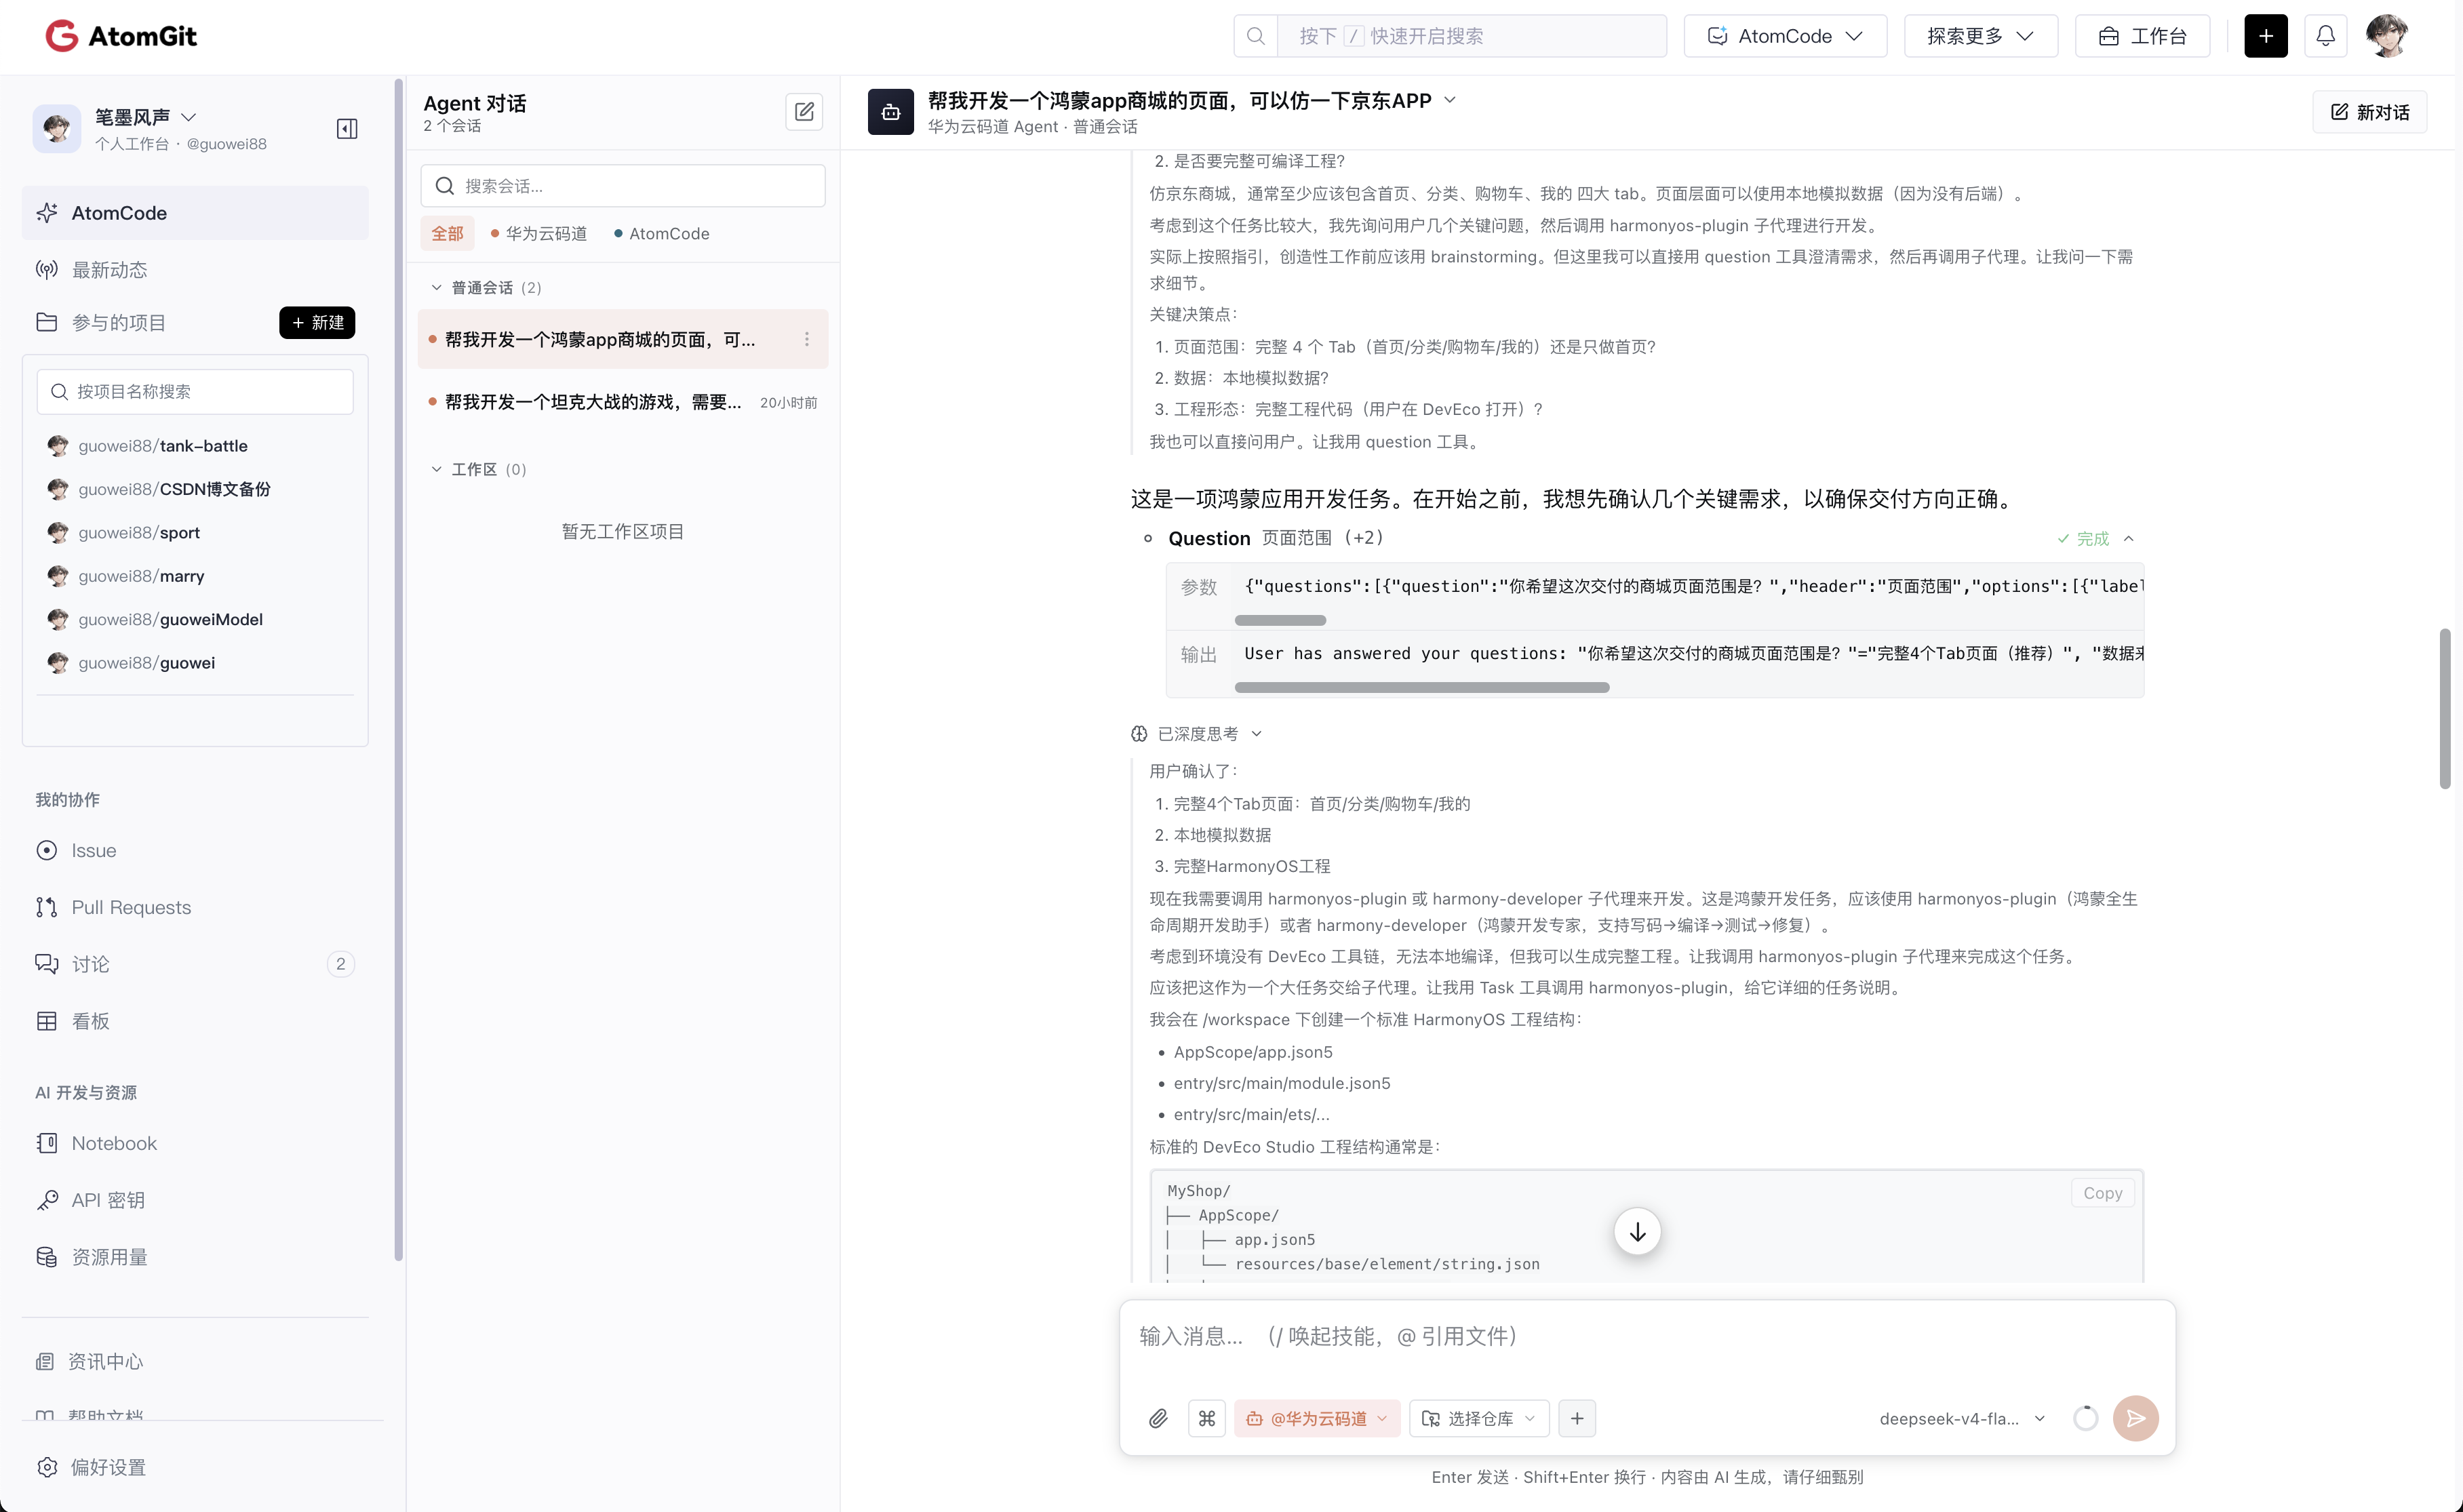Select 全部 filter tab

pyautogui.click(x=447, y=234)
